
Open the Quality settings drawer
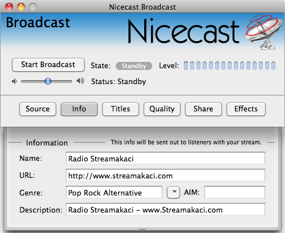(x=162, y=109)
